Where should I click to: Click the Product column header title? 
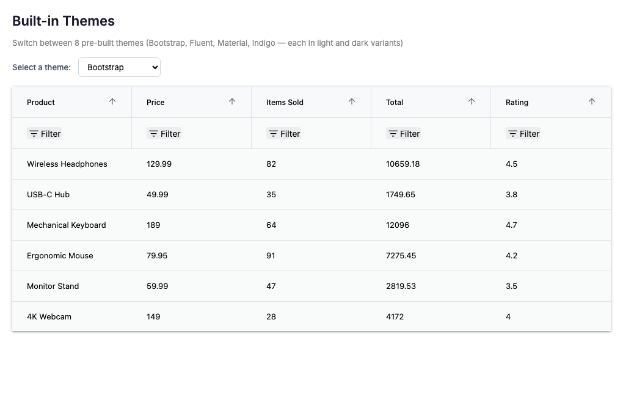point(41,103)
